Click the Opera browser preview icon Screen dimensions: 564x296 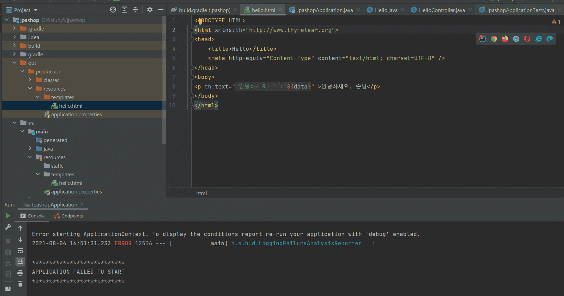click(527, 39)
